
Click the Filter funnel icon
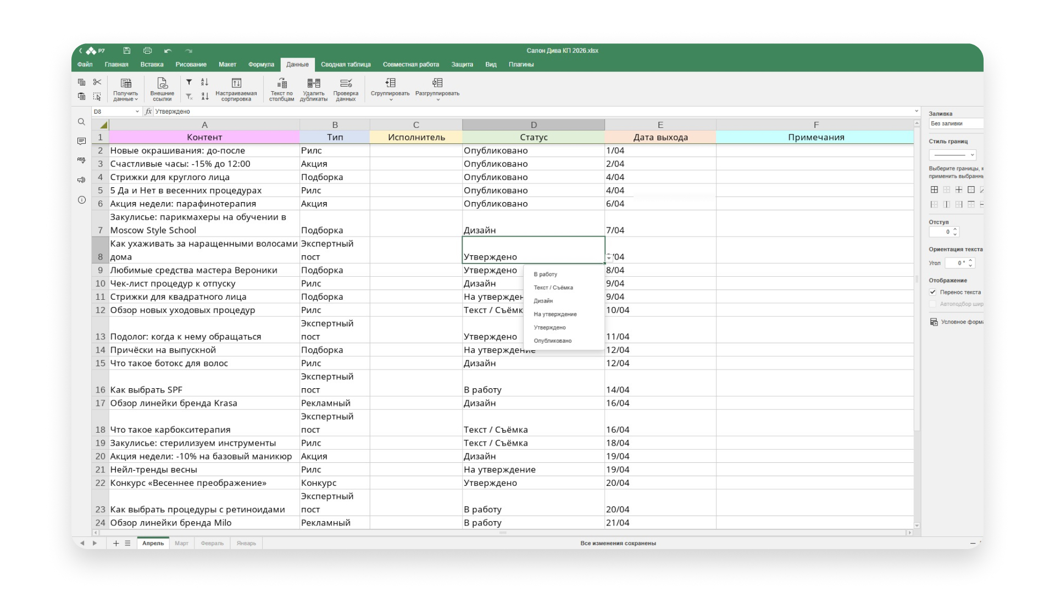[189, 82]
